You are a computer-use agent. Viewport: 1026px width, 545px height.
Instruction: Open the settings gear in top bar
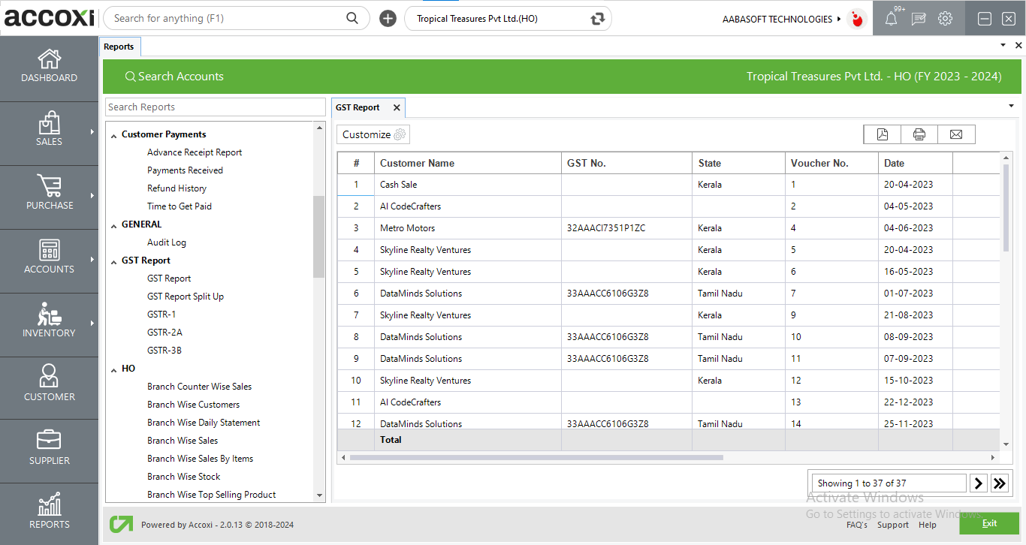click(x=945, y=19)
